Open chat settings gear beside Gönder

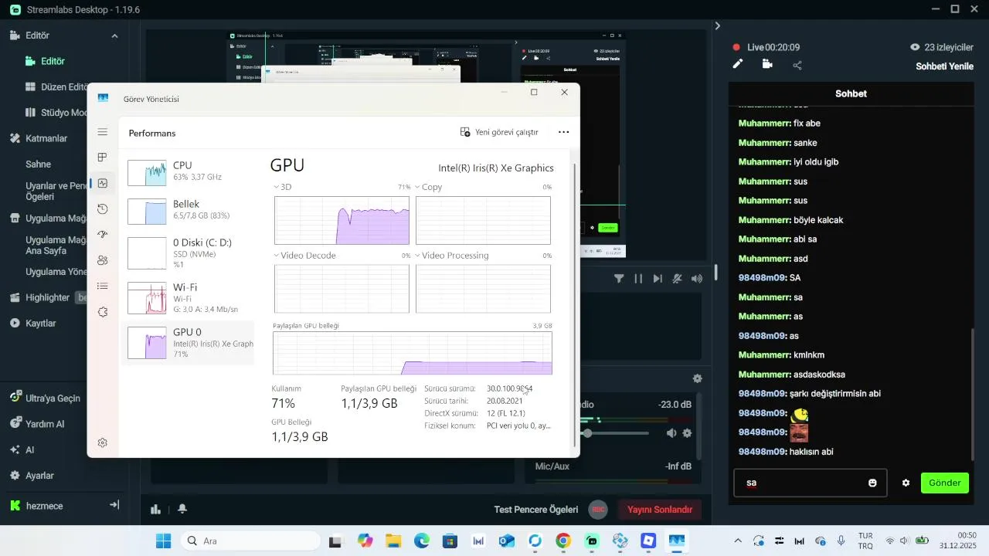tap(906, 483)
